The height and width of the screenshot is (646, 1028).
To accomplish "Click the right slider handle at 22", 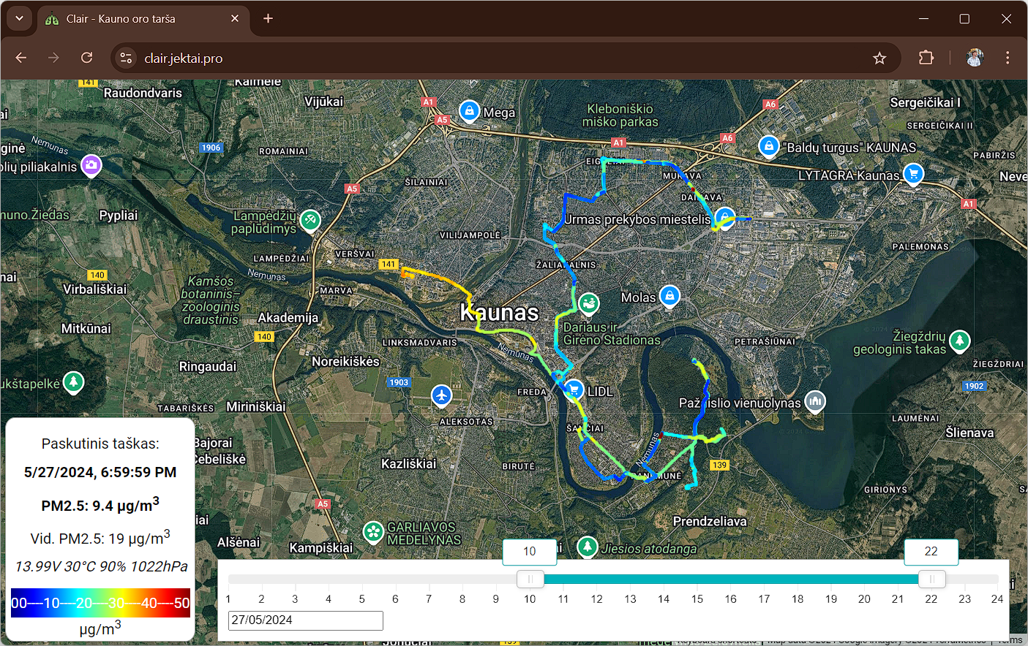I will coord(931,579).
